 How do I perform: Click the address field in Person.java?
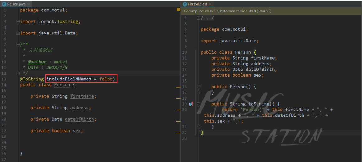coord(79,108)
